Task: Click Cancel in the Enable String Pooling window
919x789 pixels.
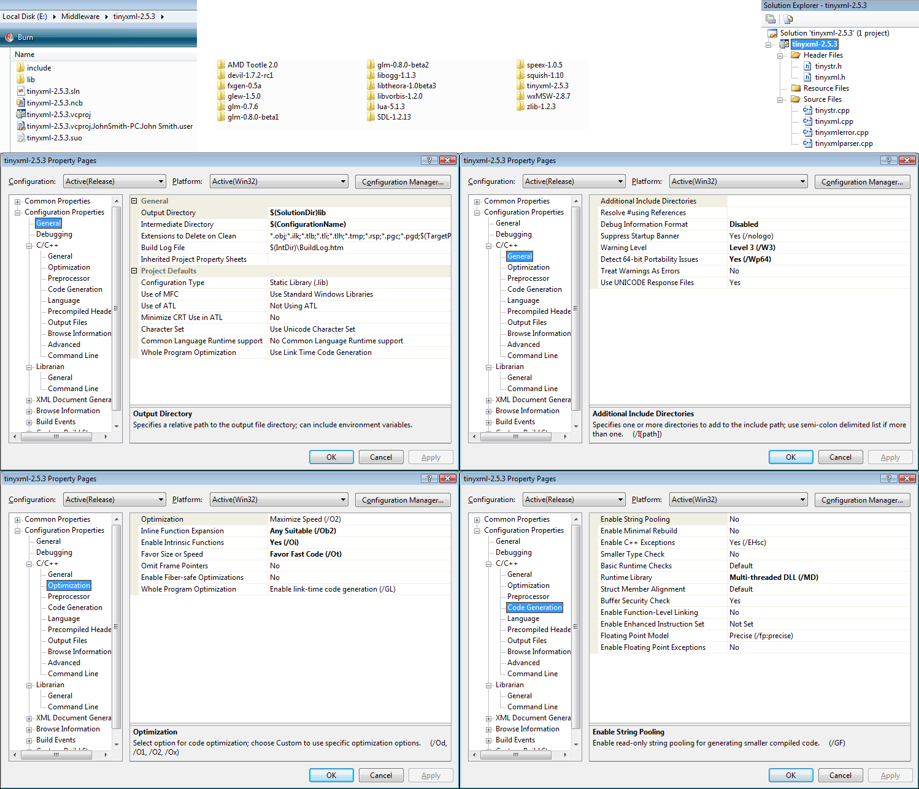Action: tap(840, 775)
